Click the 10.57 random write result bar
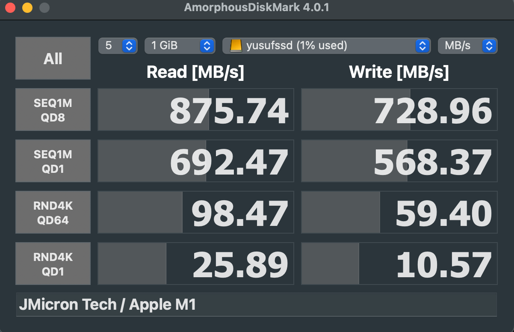This screenshot has width=514, height=332. click(399, 264)
